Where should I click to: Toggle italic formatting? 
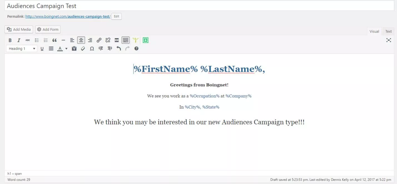tap(19, 40)
